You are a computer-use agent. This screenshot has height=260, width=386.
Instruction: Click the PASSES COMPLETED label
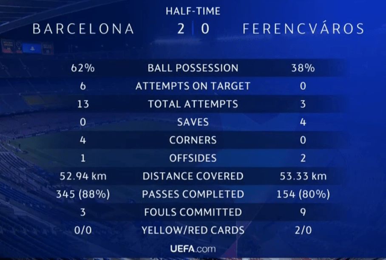pos(193,195)
